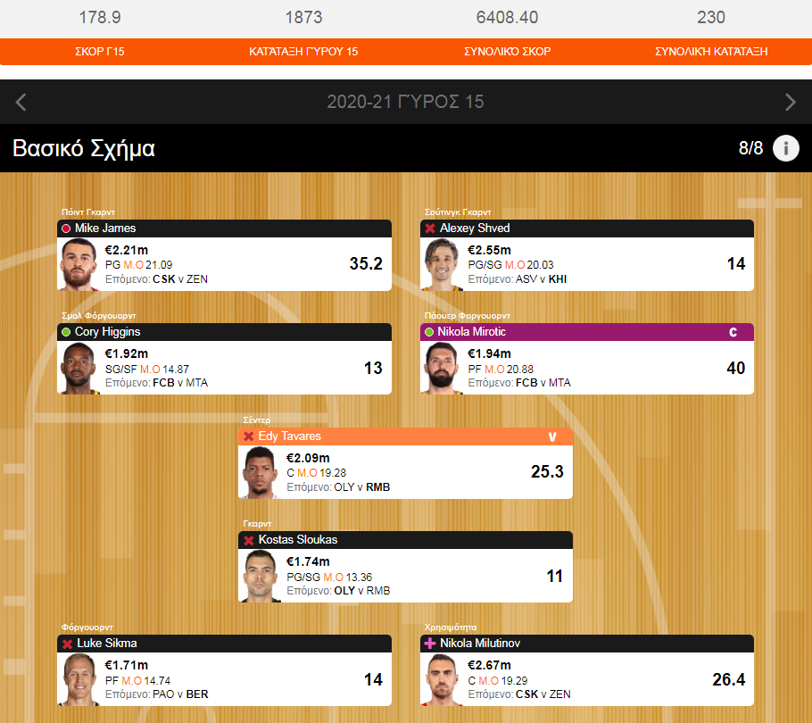Select ΣΥΝΟΛΙΚΗ ΚΑΤΑΤΑΞΗ tab

(x=711, y=51)
